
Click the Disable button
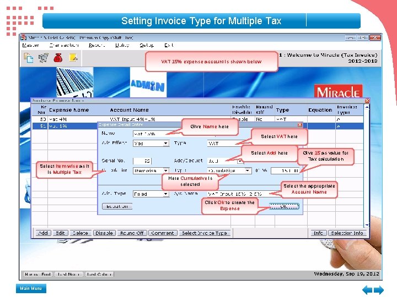(x=104, y=233)
